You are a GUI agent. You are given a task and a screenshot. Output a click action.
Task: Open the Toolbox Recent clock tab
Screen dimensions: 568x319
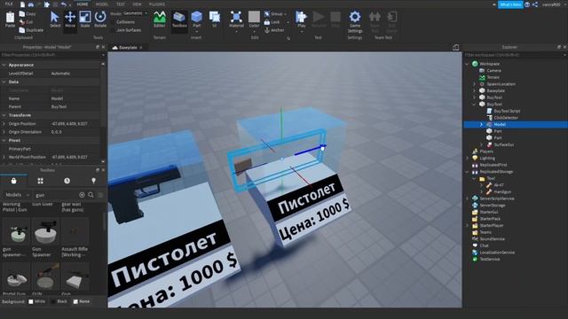click(67, 181)
